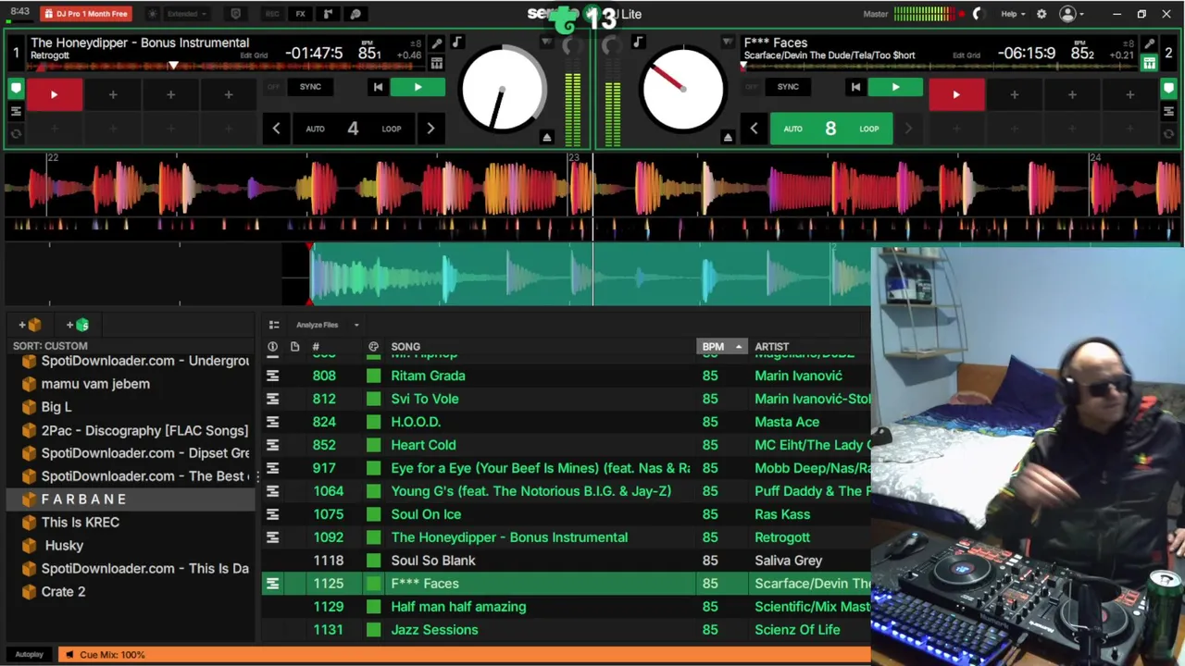Screen dimensions: 1185x666
Task: Toggle the day mode sun icon
Action: pyautogui.click(x=153, y=14)
